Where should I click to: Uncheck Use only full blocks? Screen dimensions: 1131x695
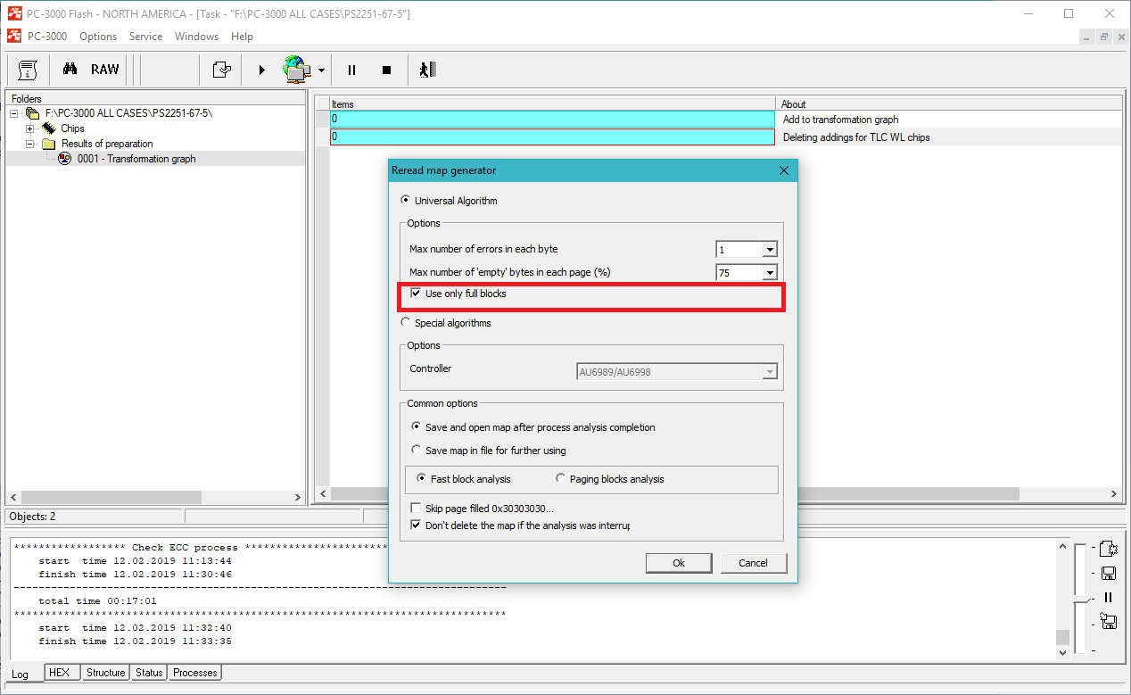click(x=416, y=294)
